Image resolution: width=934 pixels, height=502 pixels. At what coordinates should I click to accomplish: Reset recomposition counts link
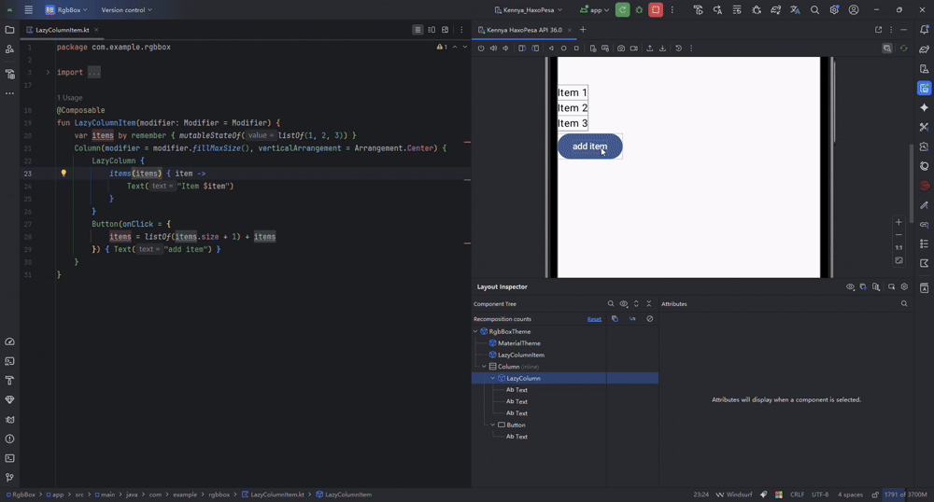click(x=594, y=319)
